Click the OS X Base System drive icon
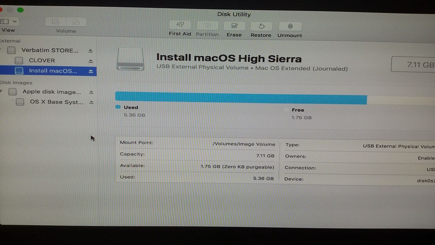Screen dimensions: 435x245 point(20,102)
